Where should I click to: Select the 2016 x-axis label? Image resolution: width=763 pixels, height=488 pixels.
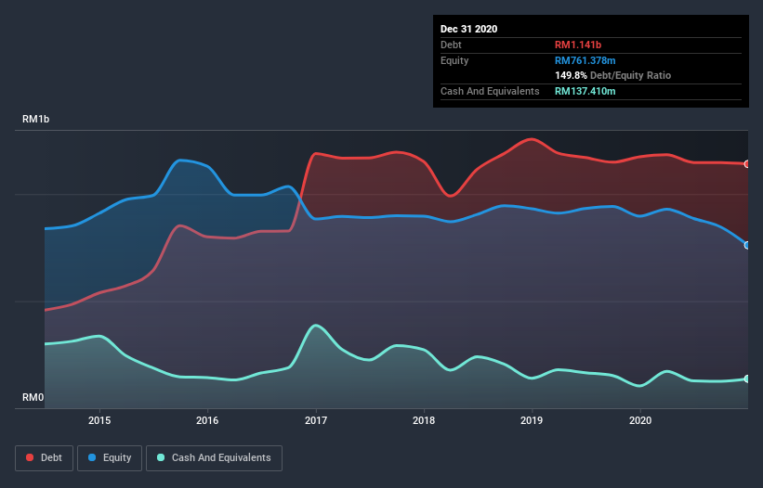pos(207,420)
